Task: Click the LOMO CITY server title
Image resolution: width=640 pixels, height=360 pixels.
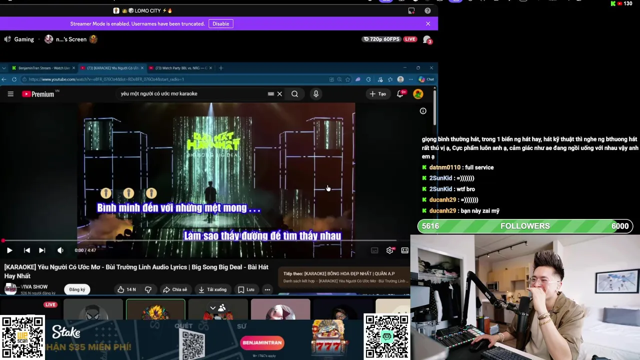Action: click(143, 10)
